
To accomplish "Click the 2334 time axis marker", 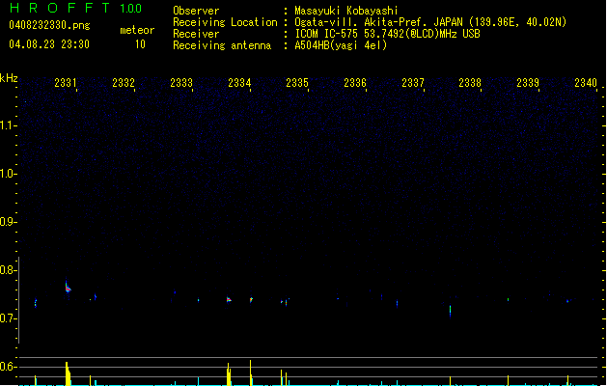I will (239, 82).
